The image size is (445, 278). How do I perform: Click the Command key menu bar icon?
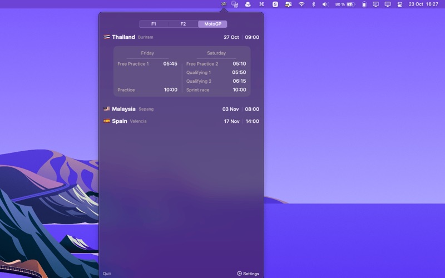click(x=261, y=4)
